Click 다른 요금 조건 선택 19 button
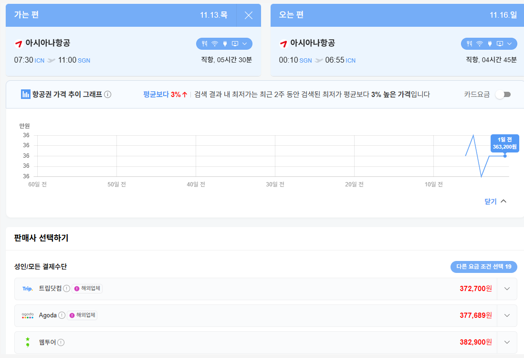The image size is (524, 358). 483,267
